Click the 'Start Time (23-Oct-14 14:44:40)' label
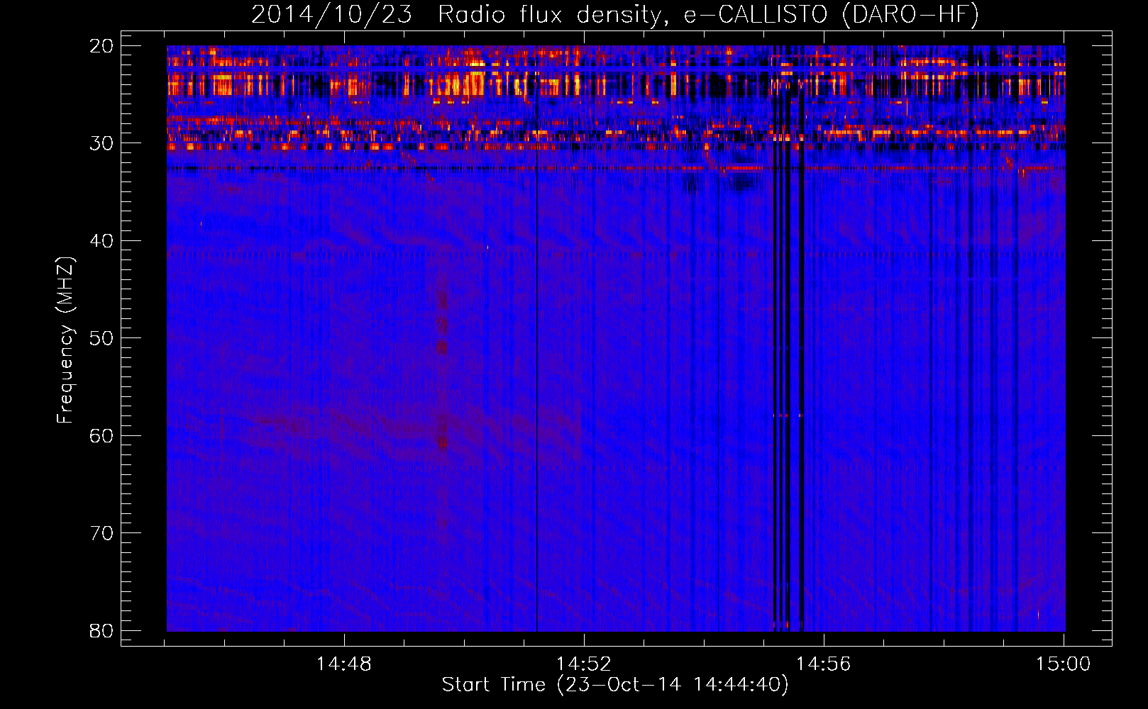 615,685
